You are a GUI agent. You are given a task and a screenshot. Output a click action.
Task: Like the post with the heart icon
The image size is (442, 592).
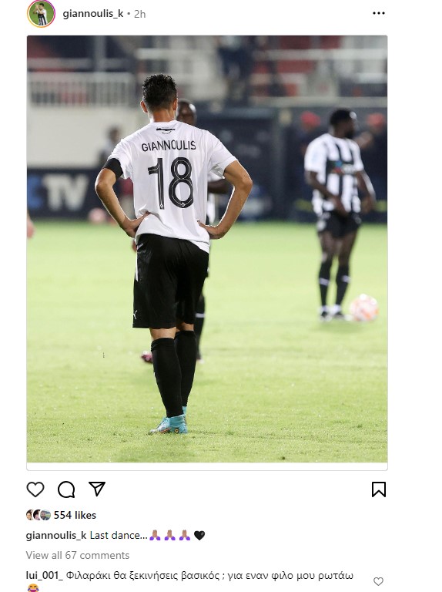pyautogui.click(x=35, y=489)
